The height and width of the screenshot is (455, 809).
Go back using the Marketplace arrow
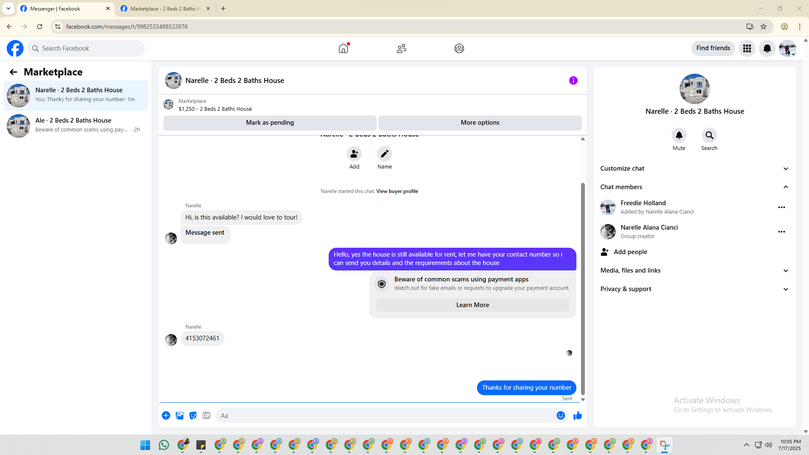point(13,72)
